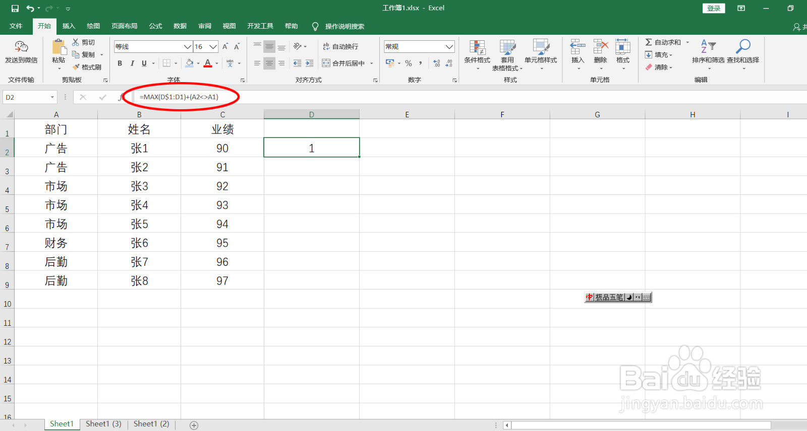
Task: Toggle align text left
Action: pyautogui.click(x=257, y=63)
